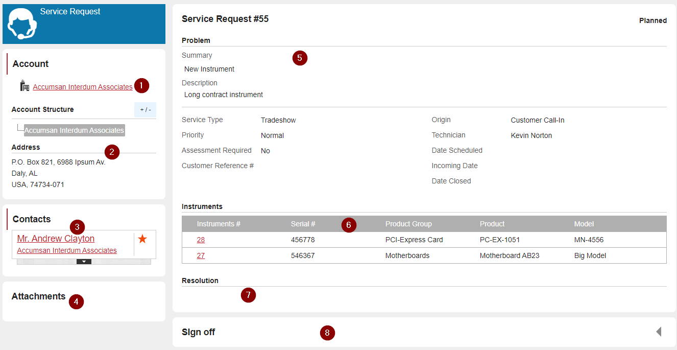Click the Product column header
The image size is (677, 350).
tap(492, 224)
